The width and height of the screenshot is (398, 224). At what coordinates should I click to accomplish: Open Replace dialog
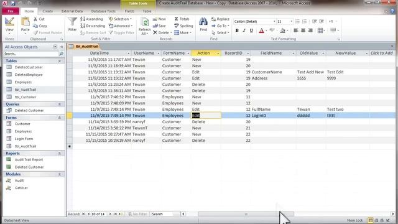pyautogui.click(x=220, y=19)
